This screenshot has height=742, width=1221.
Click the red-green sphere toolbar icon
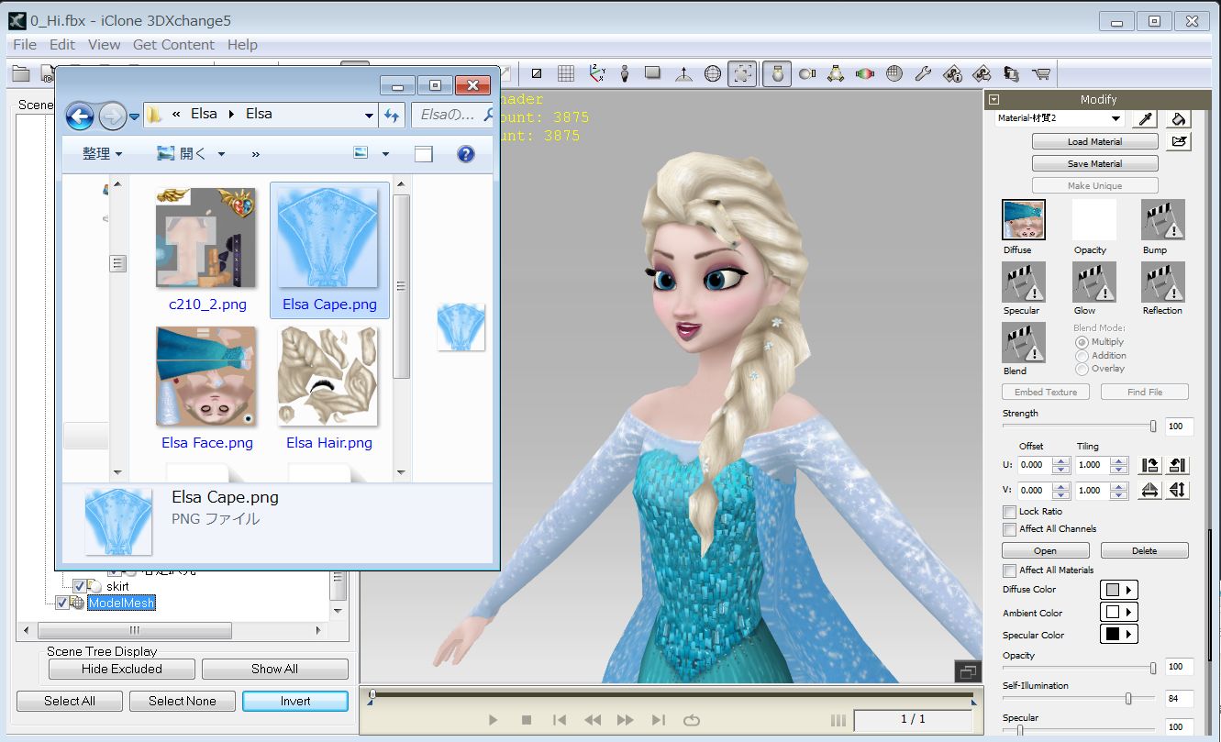point(864,74)
